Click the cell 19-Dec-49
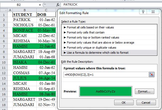Image resolution: width=162 pixels, height=110 pixels. 46,99
